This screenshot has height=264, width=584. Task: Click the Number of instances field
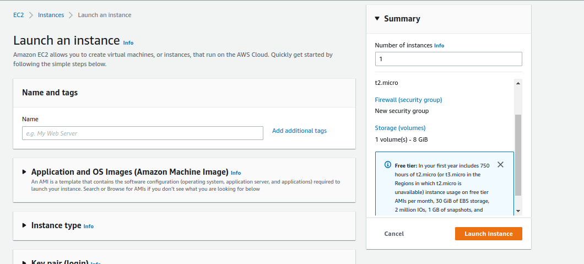(448, 59)
